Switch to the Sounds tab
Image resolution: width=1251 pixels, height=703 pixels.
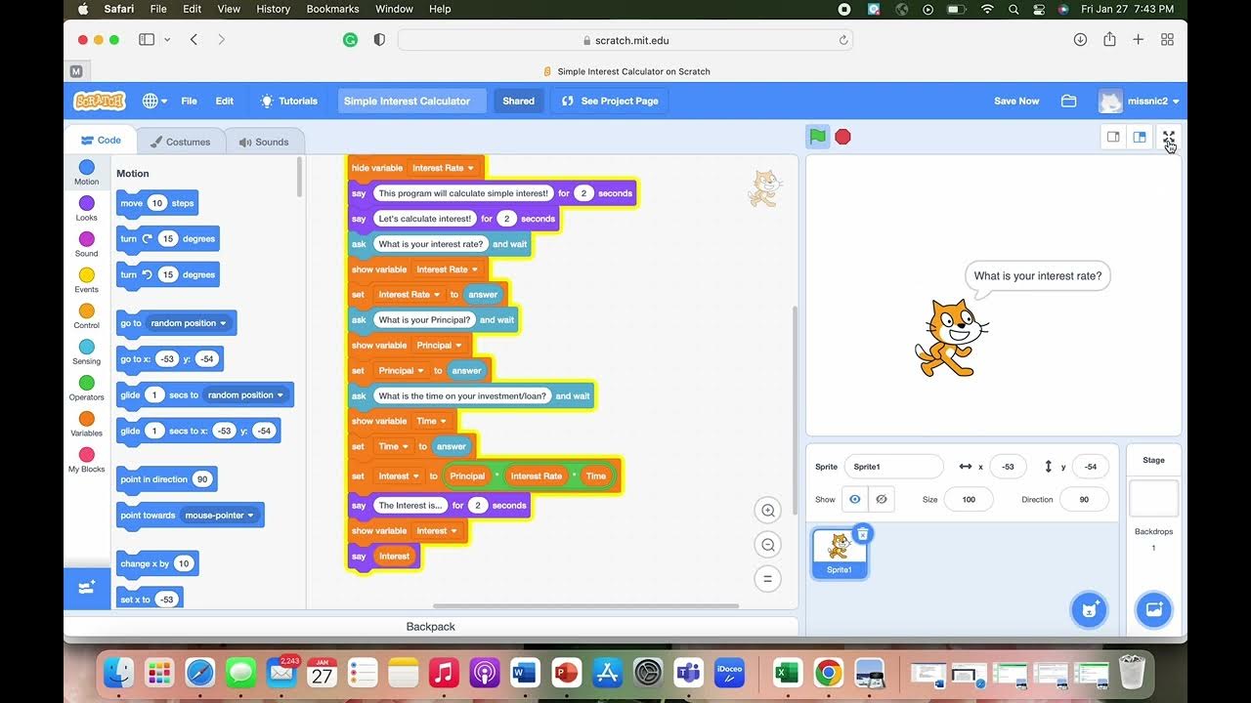(x=264, y=142)
